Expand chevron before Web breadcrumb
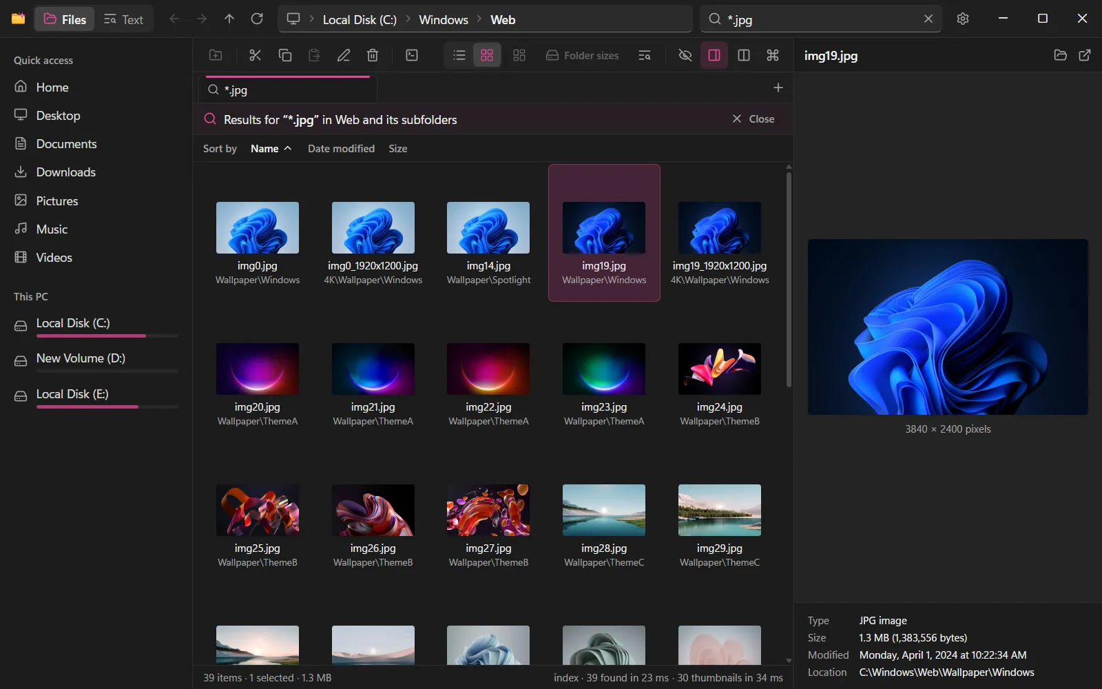This screenshot has width=1102, height=689. [x=479, y=19]
